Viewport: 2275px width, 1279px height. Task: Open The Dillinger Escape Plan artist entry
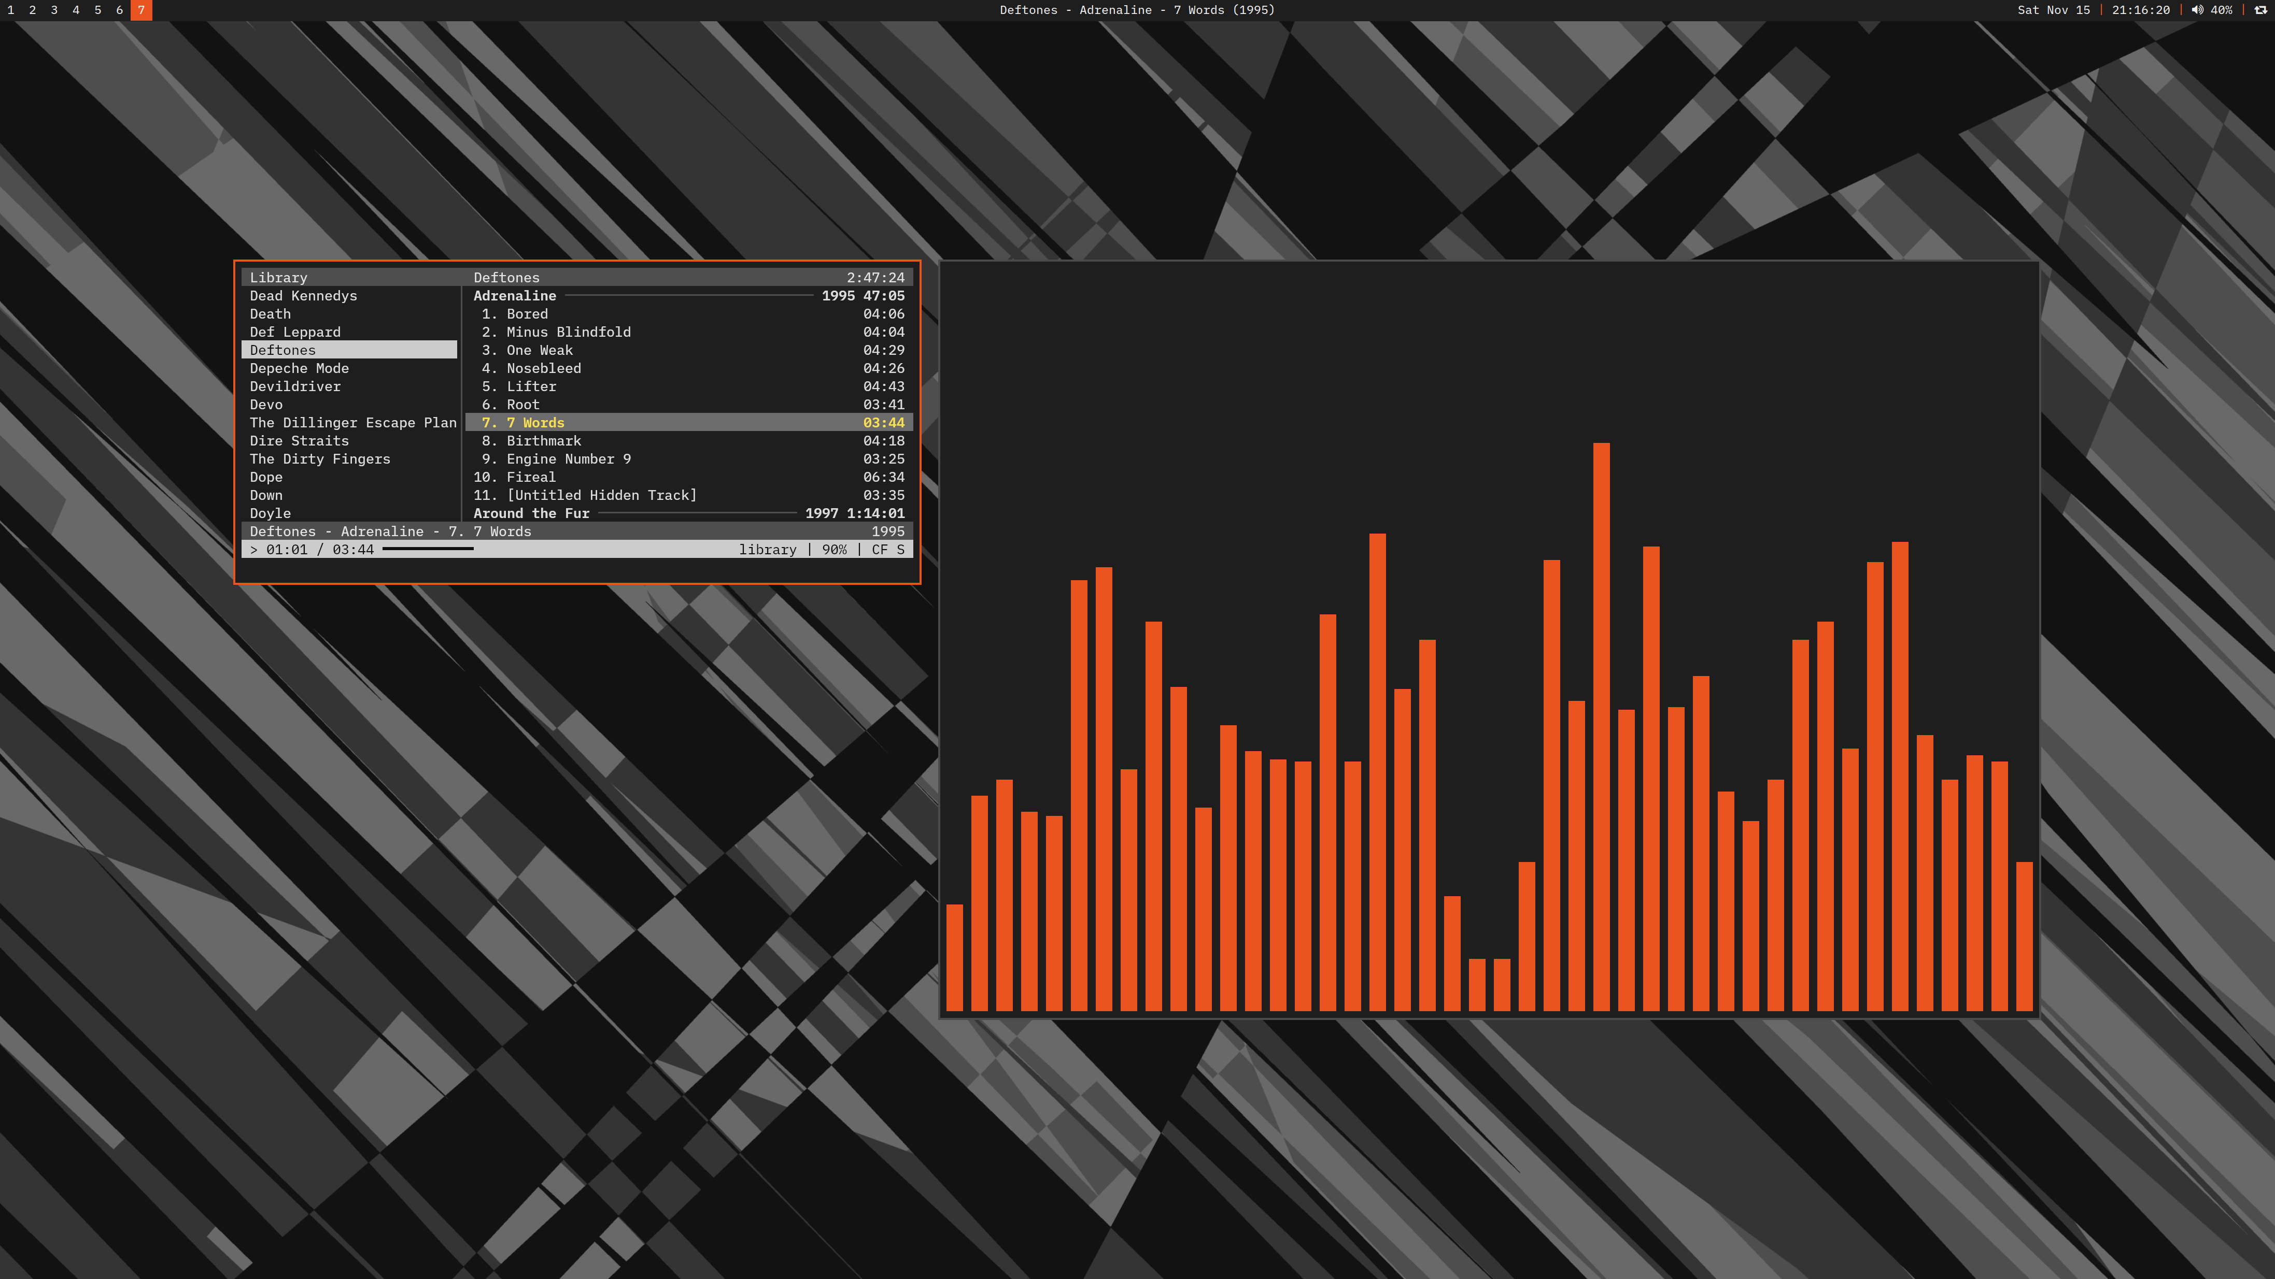(x=352, y=423)
